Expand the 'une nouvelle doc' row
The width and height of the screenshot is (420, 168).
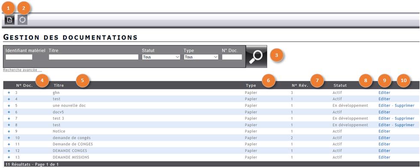pos(9,106)
